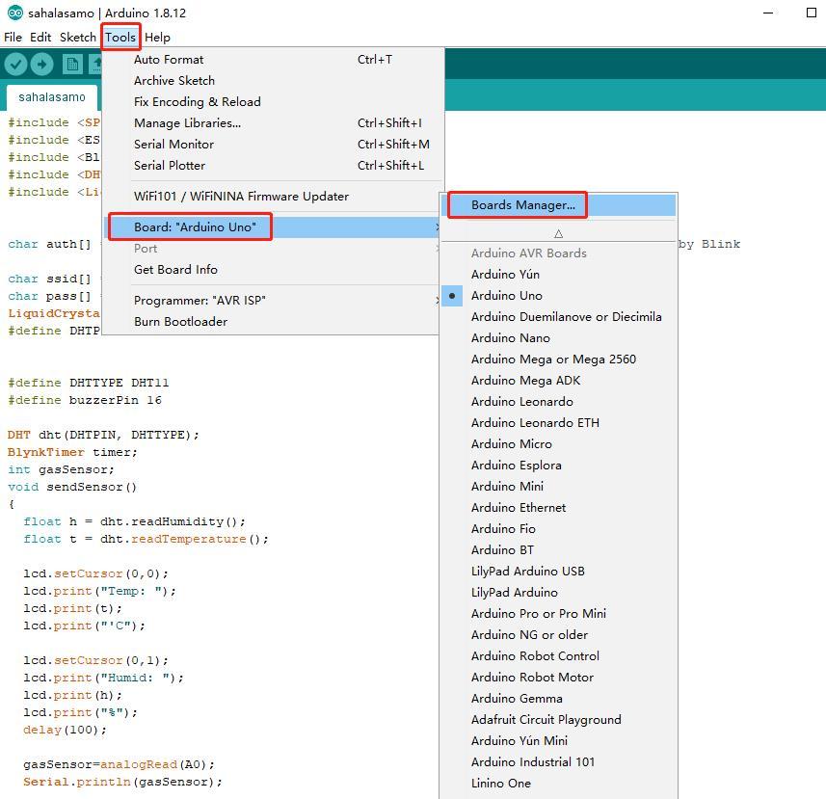Open the File menu

click(13, 38)
